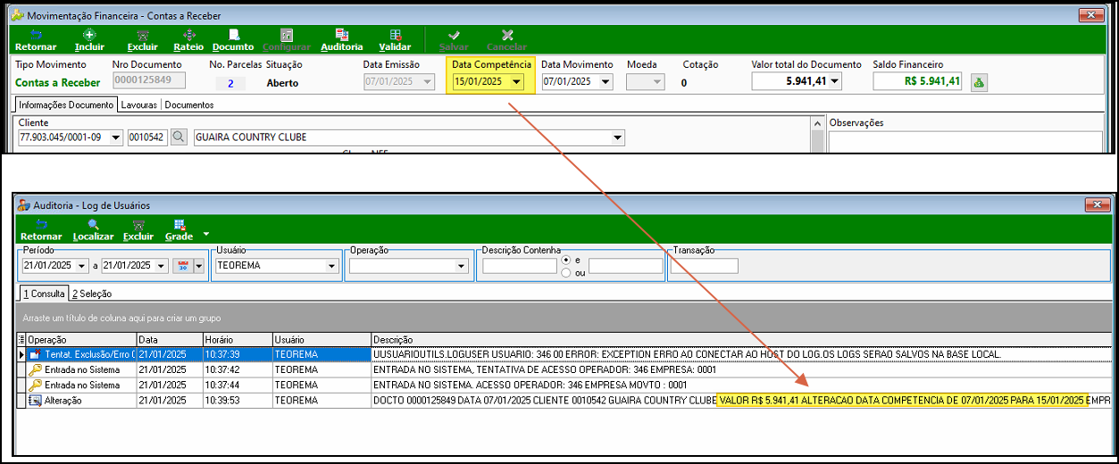This screenshot has width=1119, height=464.
Task: Click Excluir in Movimentação Financeira toolbar
Action: click(x=142, y=39)
